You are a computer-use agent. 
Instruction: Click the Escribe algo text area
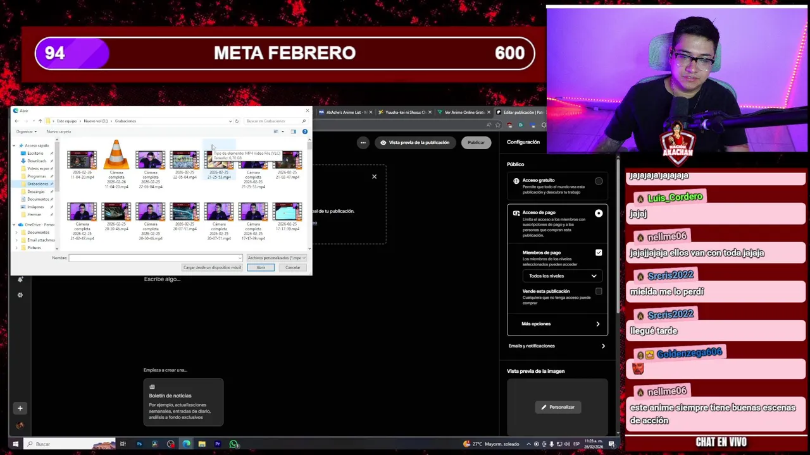tap(162, 279)
